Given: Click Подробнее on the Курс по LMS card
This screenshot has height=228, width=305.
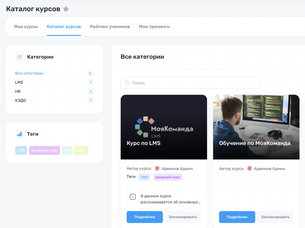Looking at the screenshot, I should pyautogui.click(x=145, y=217).
